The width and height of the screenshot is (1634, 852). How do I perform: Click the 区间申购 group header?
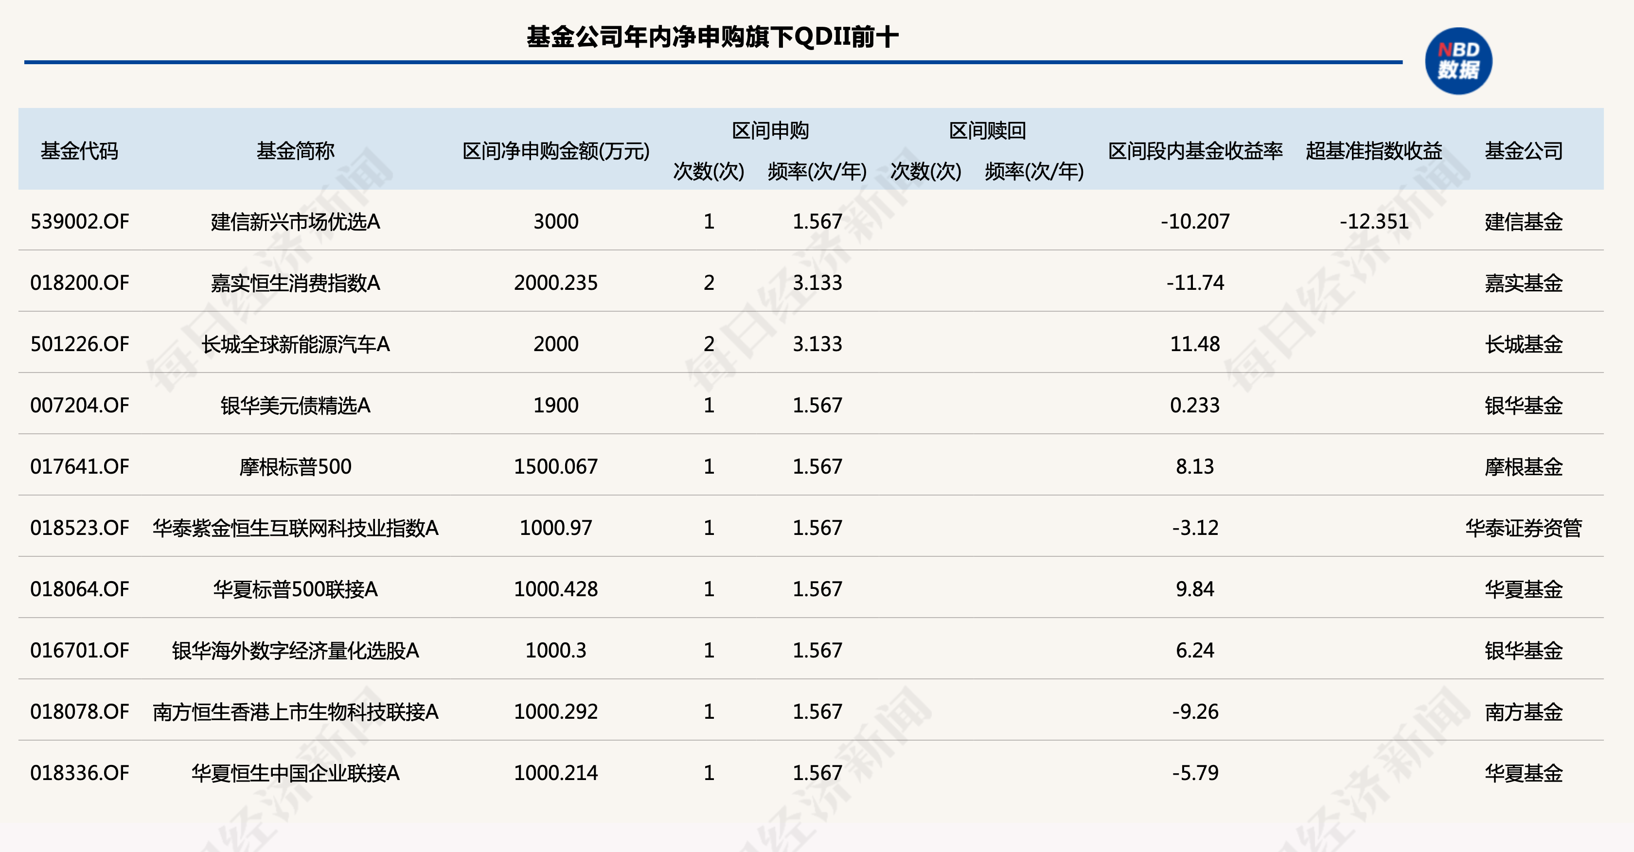(770, 131)
